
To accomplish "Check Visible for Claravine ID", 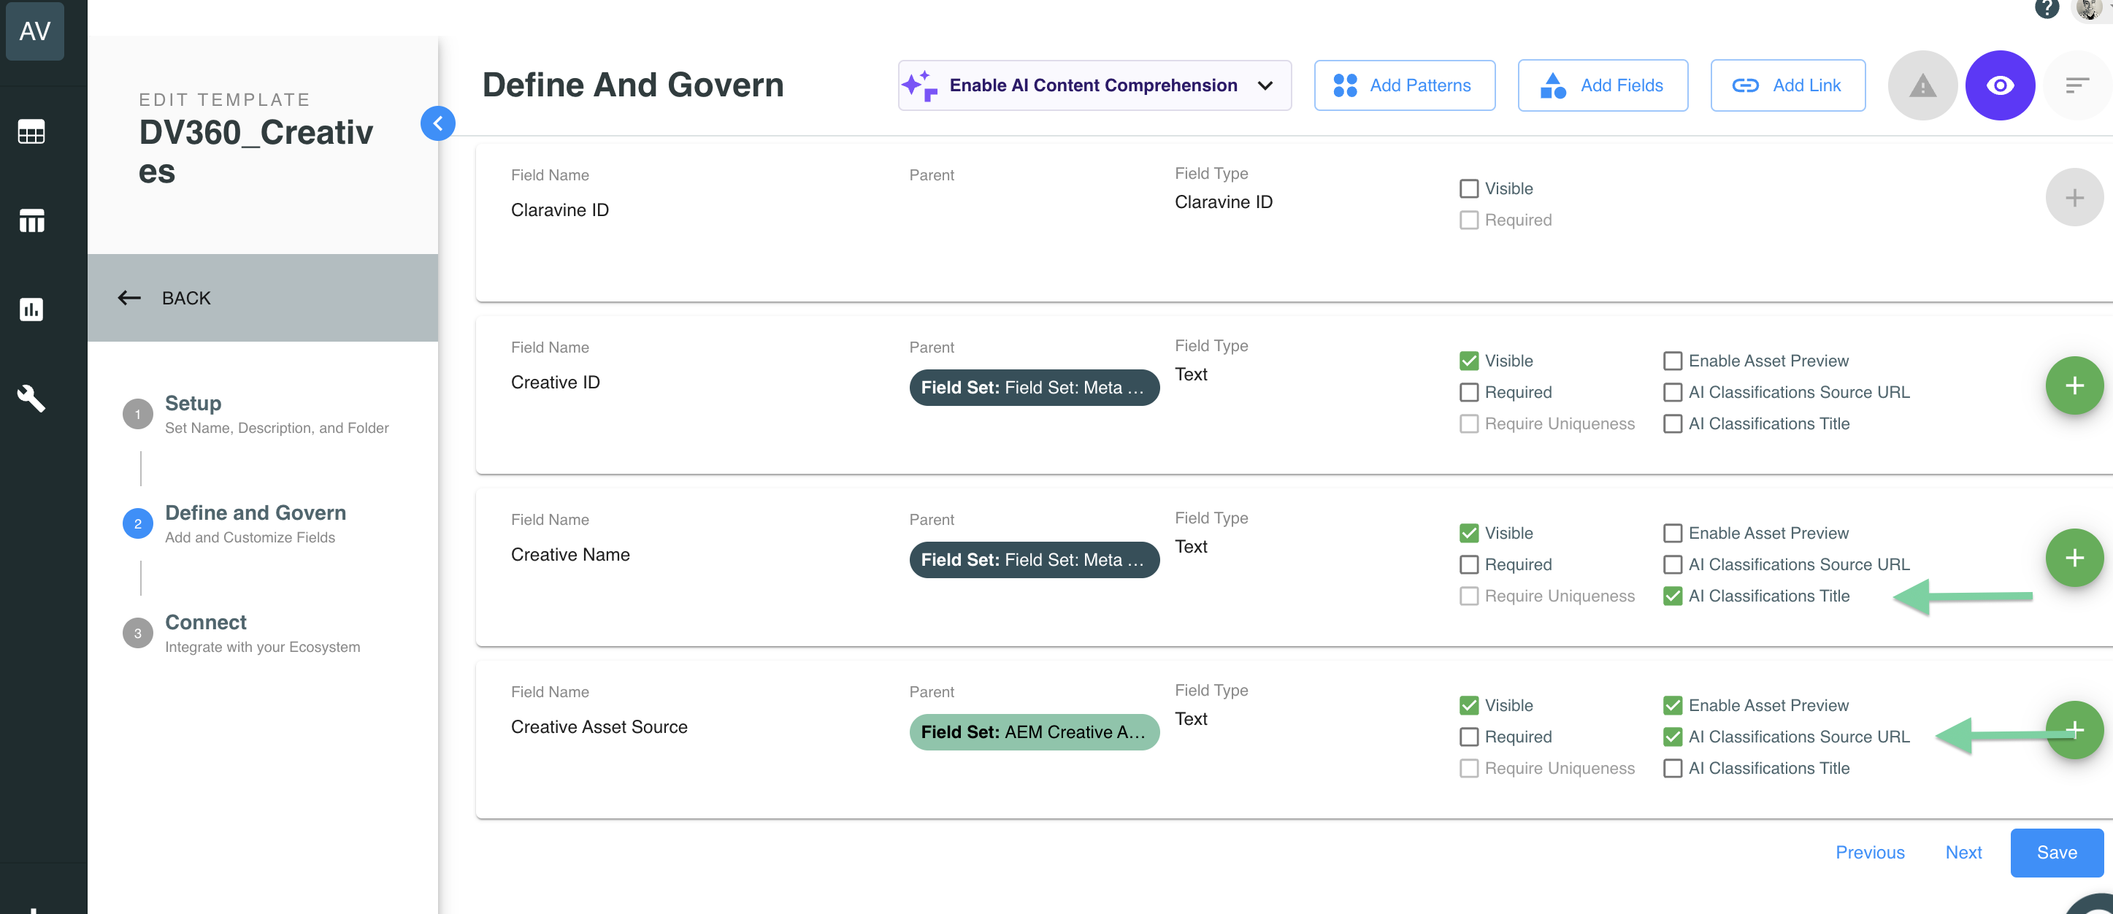I will [1468, 188].
